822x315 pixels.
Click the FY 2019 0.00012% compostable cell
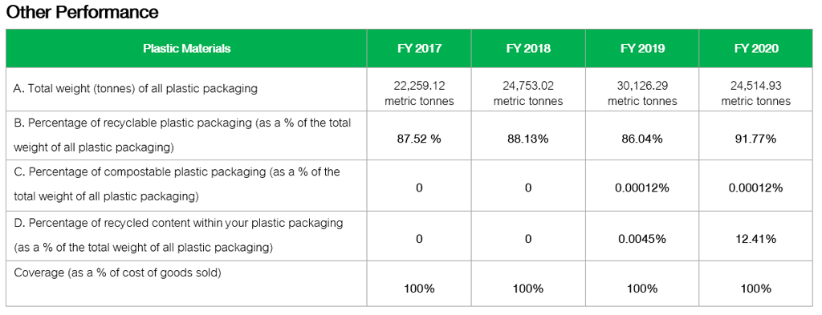[642, 188]
